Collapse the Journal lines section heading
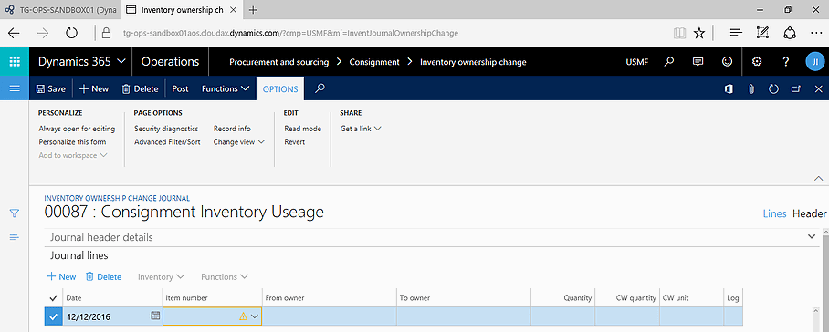The image size is (829, 332). 79,255
